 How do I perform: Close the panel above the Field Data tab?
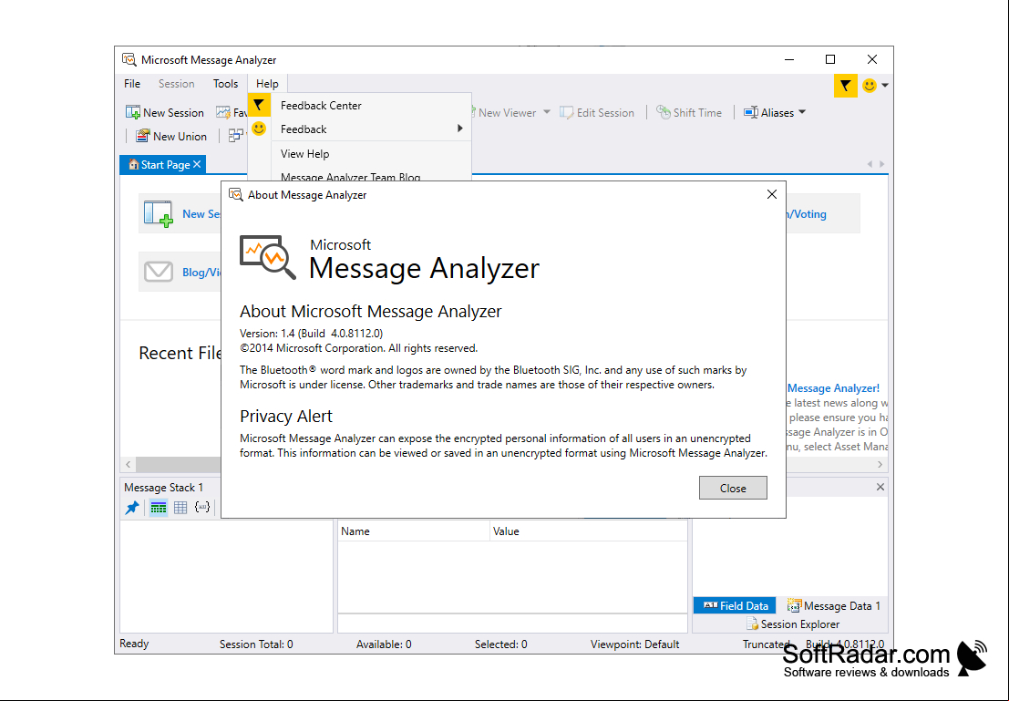point(880,488)
